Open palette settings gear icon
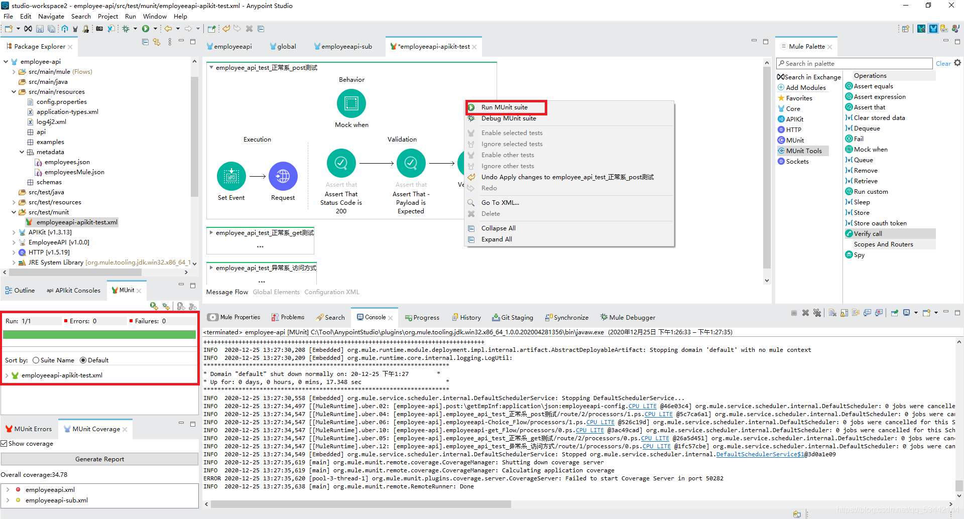 coord(957,63)
